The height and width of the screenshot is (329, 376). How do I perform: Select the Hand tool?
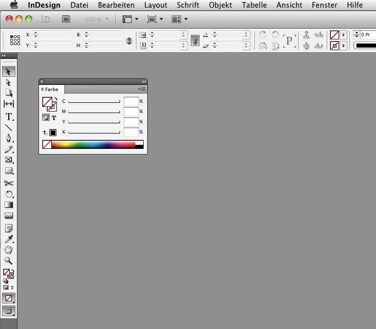8,250
